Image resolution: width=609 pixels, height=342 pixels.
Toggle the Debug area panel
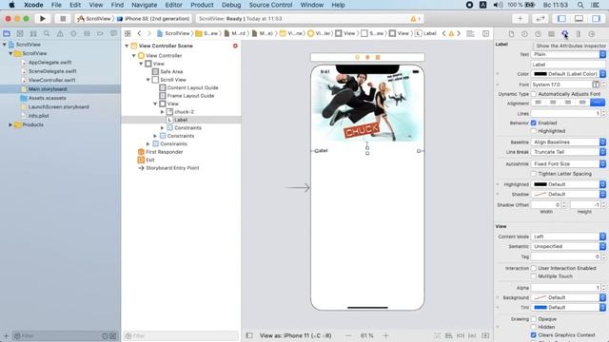[x=579, y=19]
